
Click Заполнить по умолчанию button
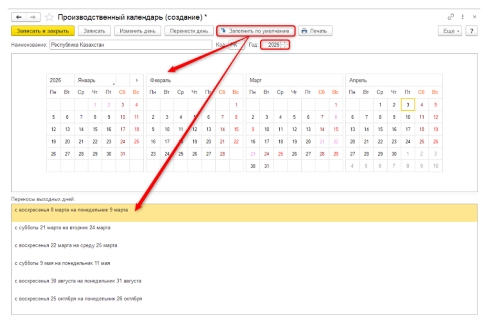(255, 31)
